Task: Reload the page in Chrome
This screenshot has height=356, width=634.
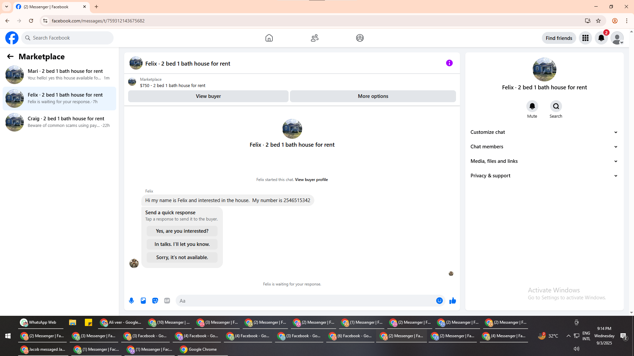Action: [x=31, y=21]
